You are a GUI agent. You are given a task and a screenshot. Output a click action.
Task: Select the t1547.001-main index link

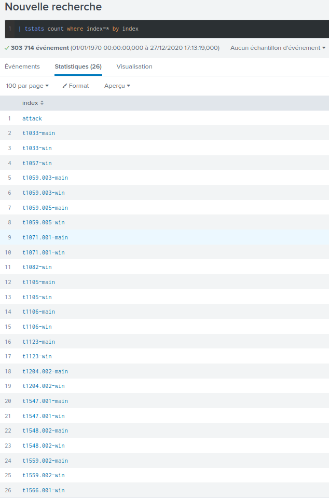[x=45, y=401]
